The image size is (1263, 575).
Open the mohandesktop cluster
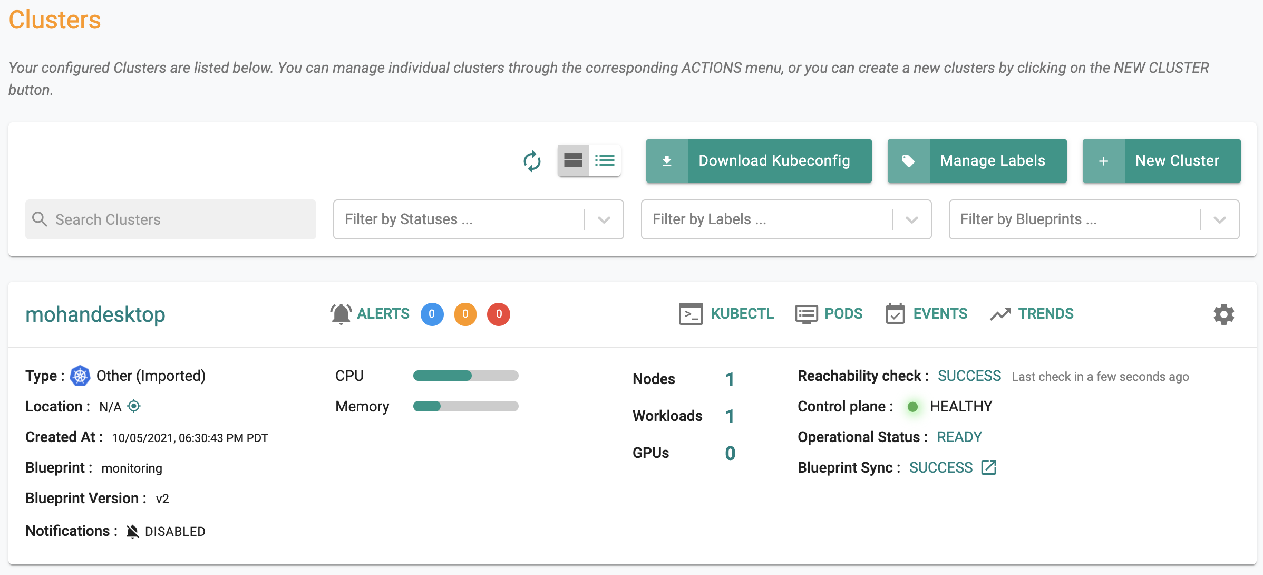(95, 314)
